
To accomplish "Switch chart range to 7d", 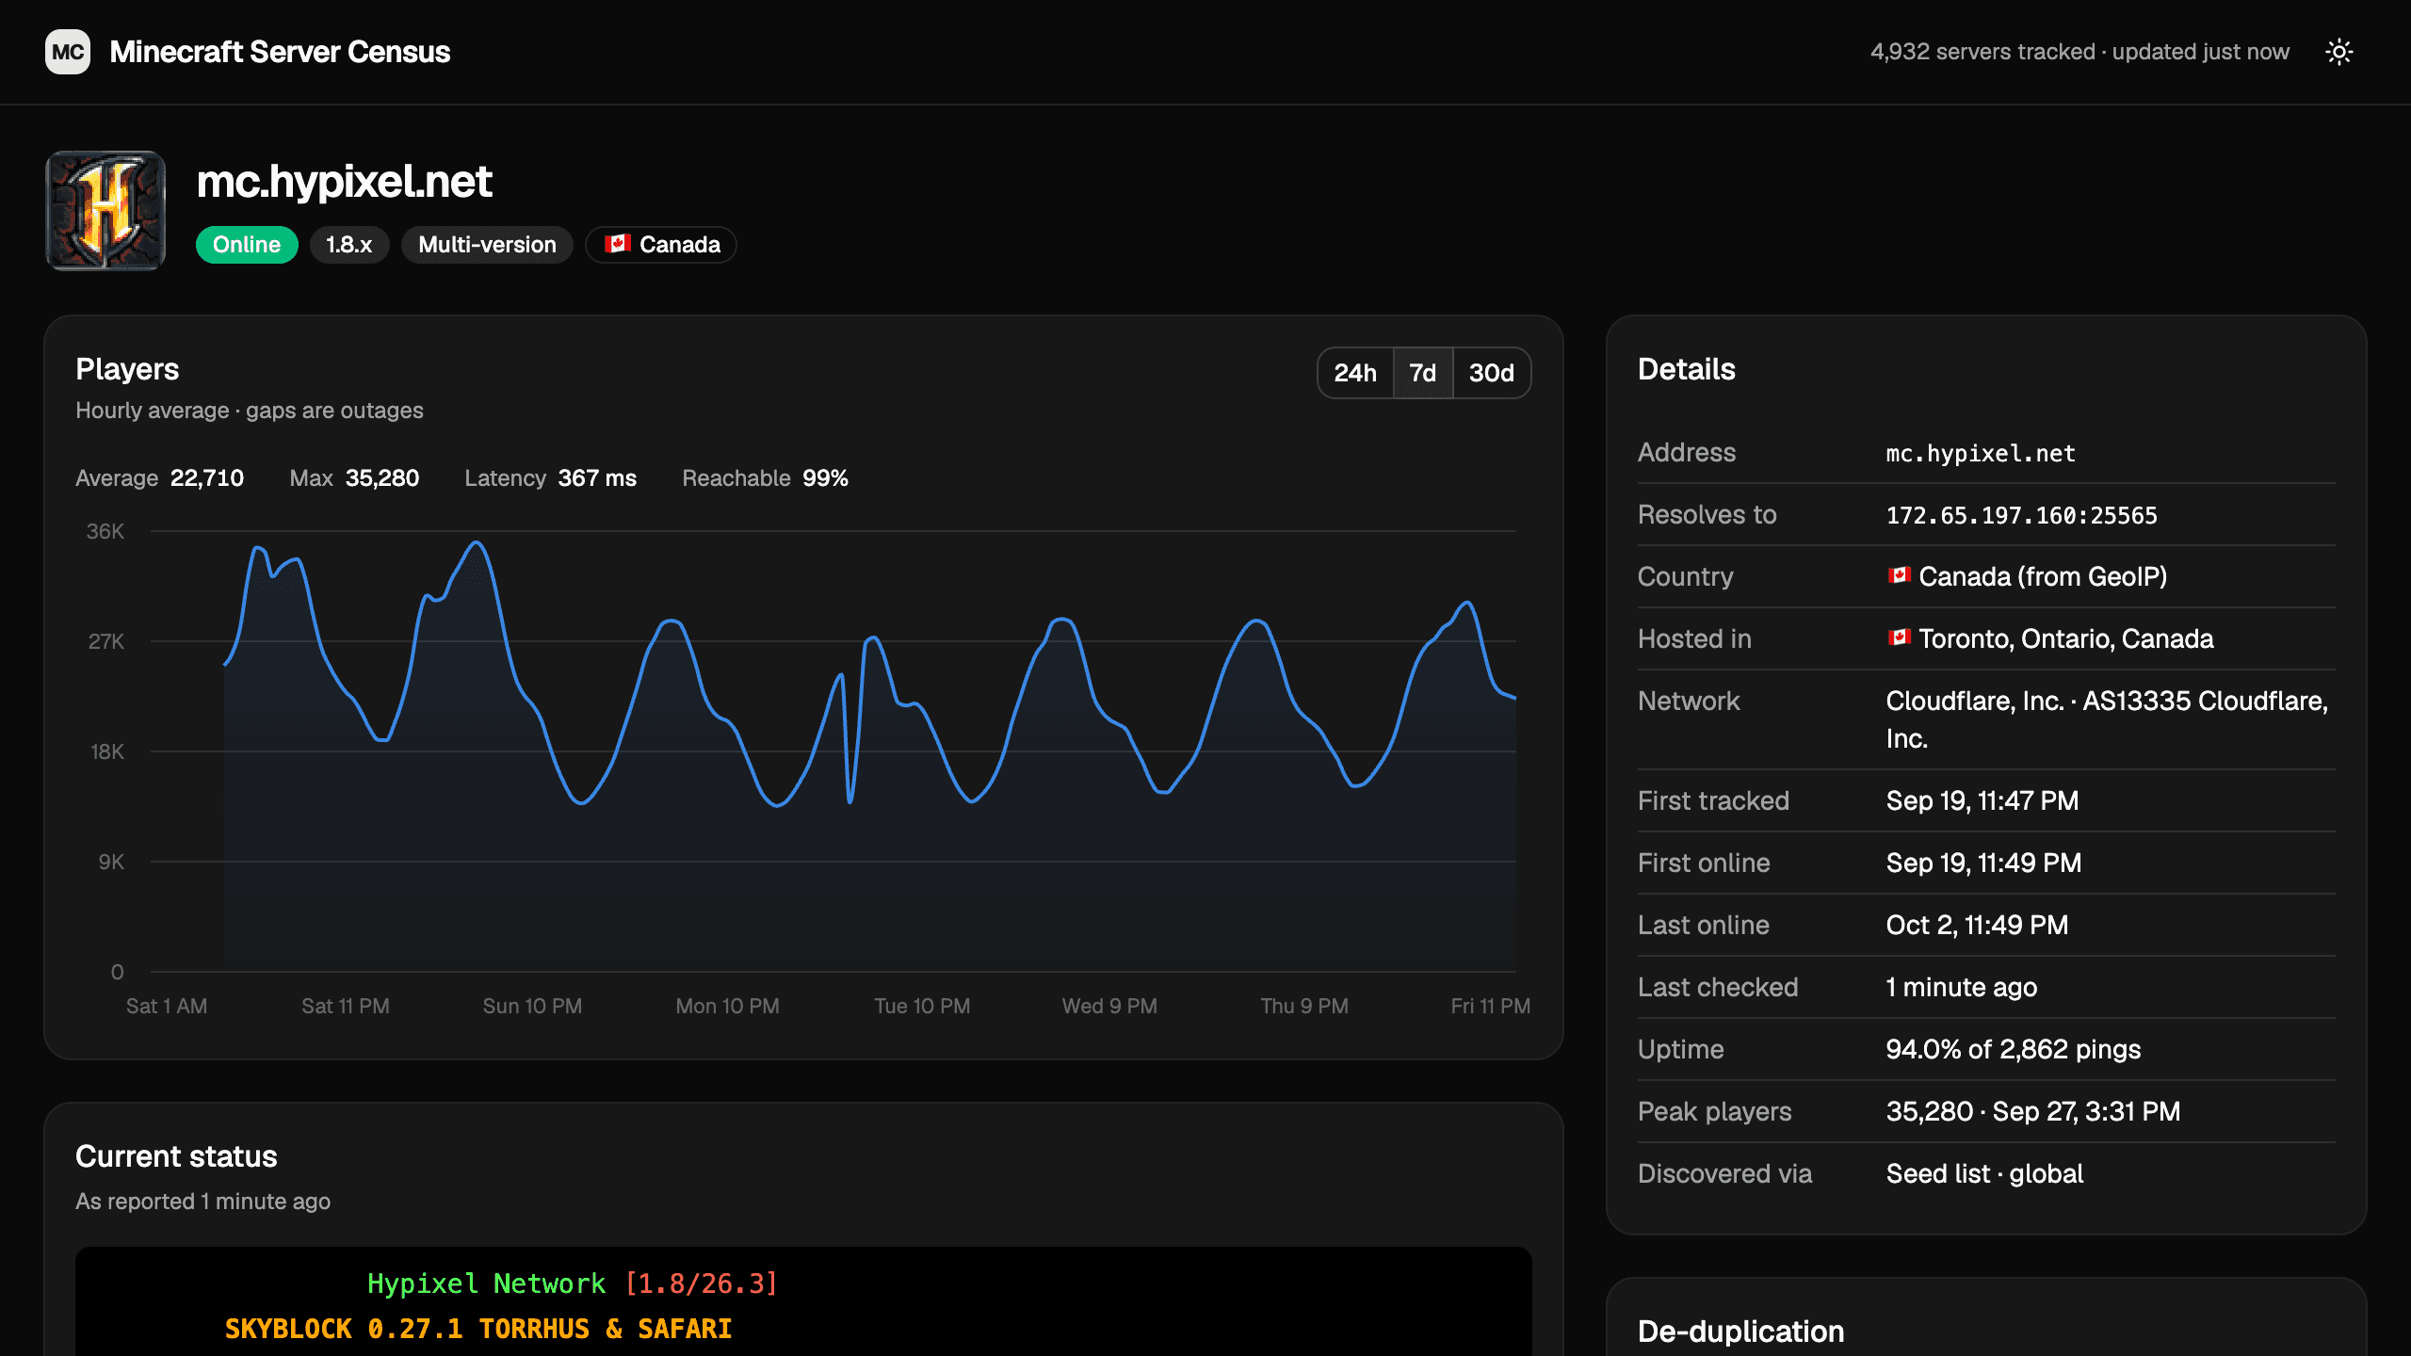I will coord(1423,373).
